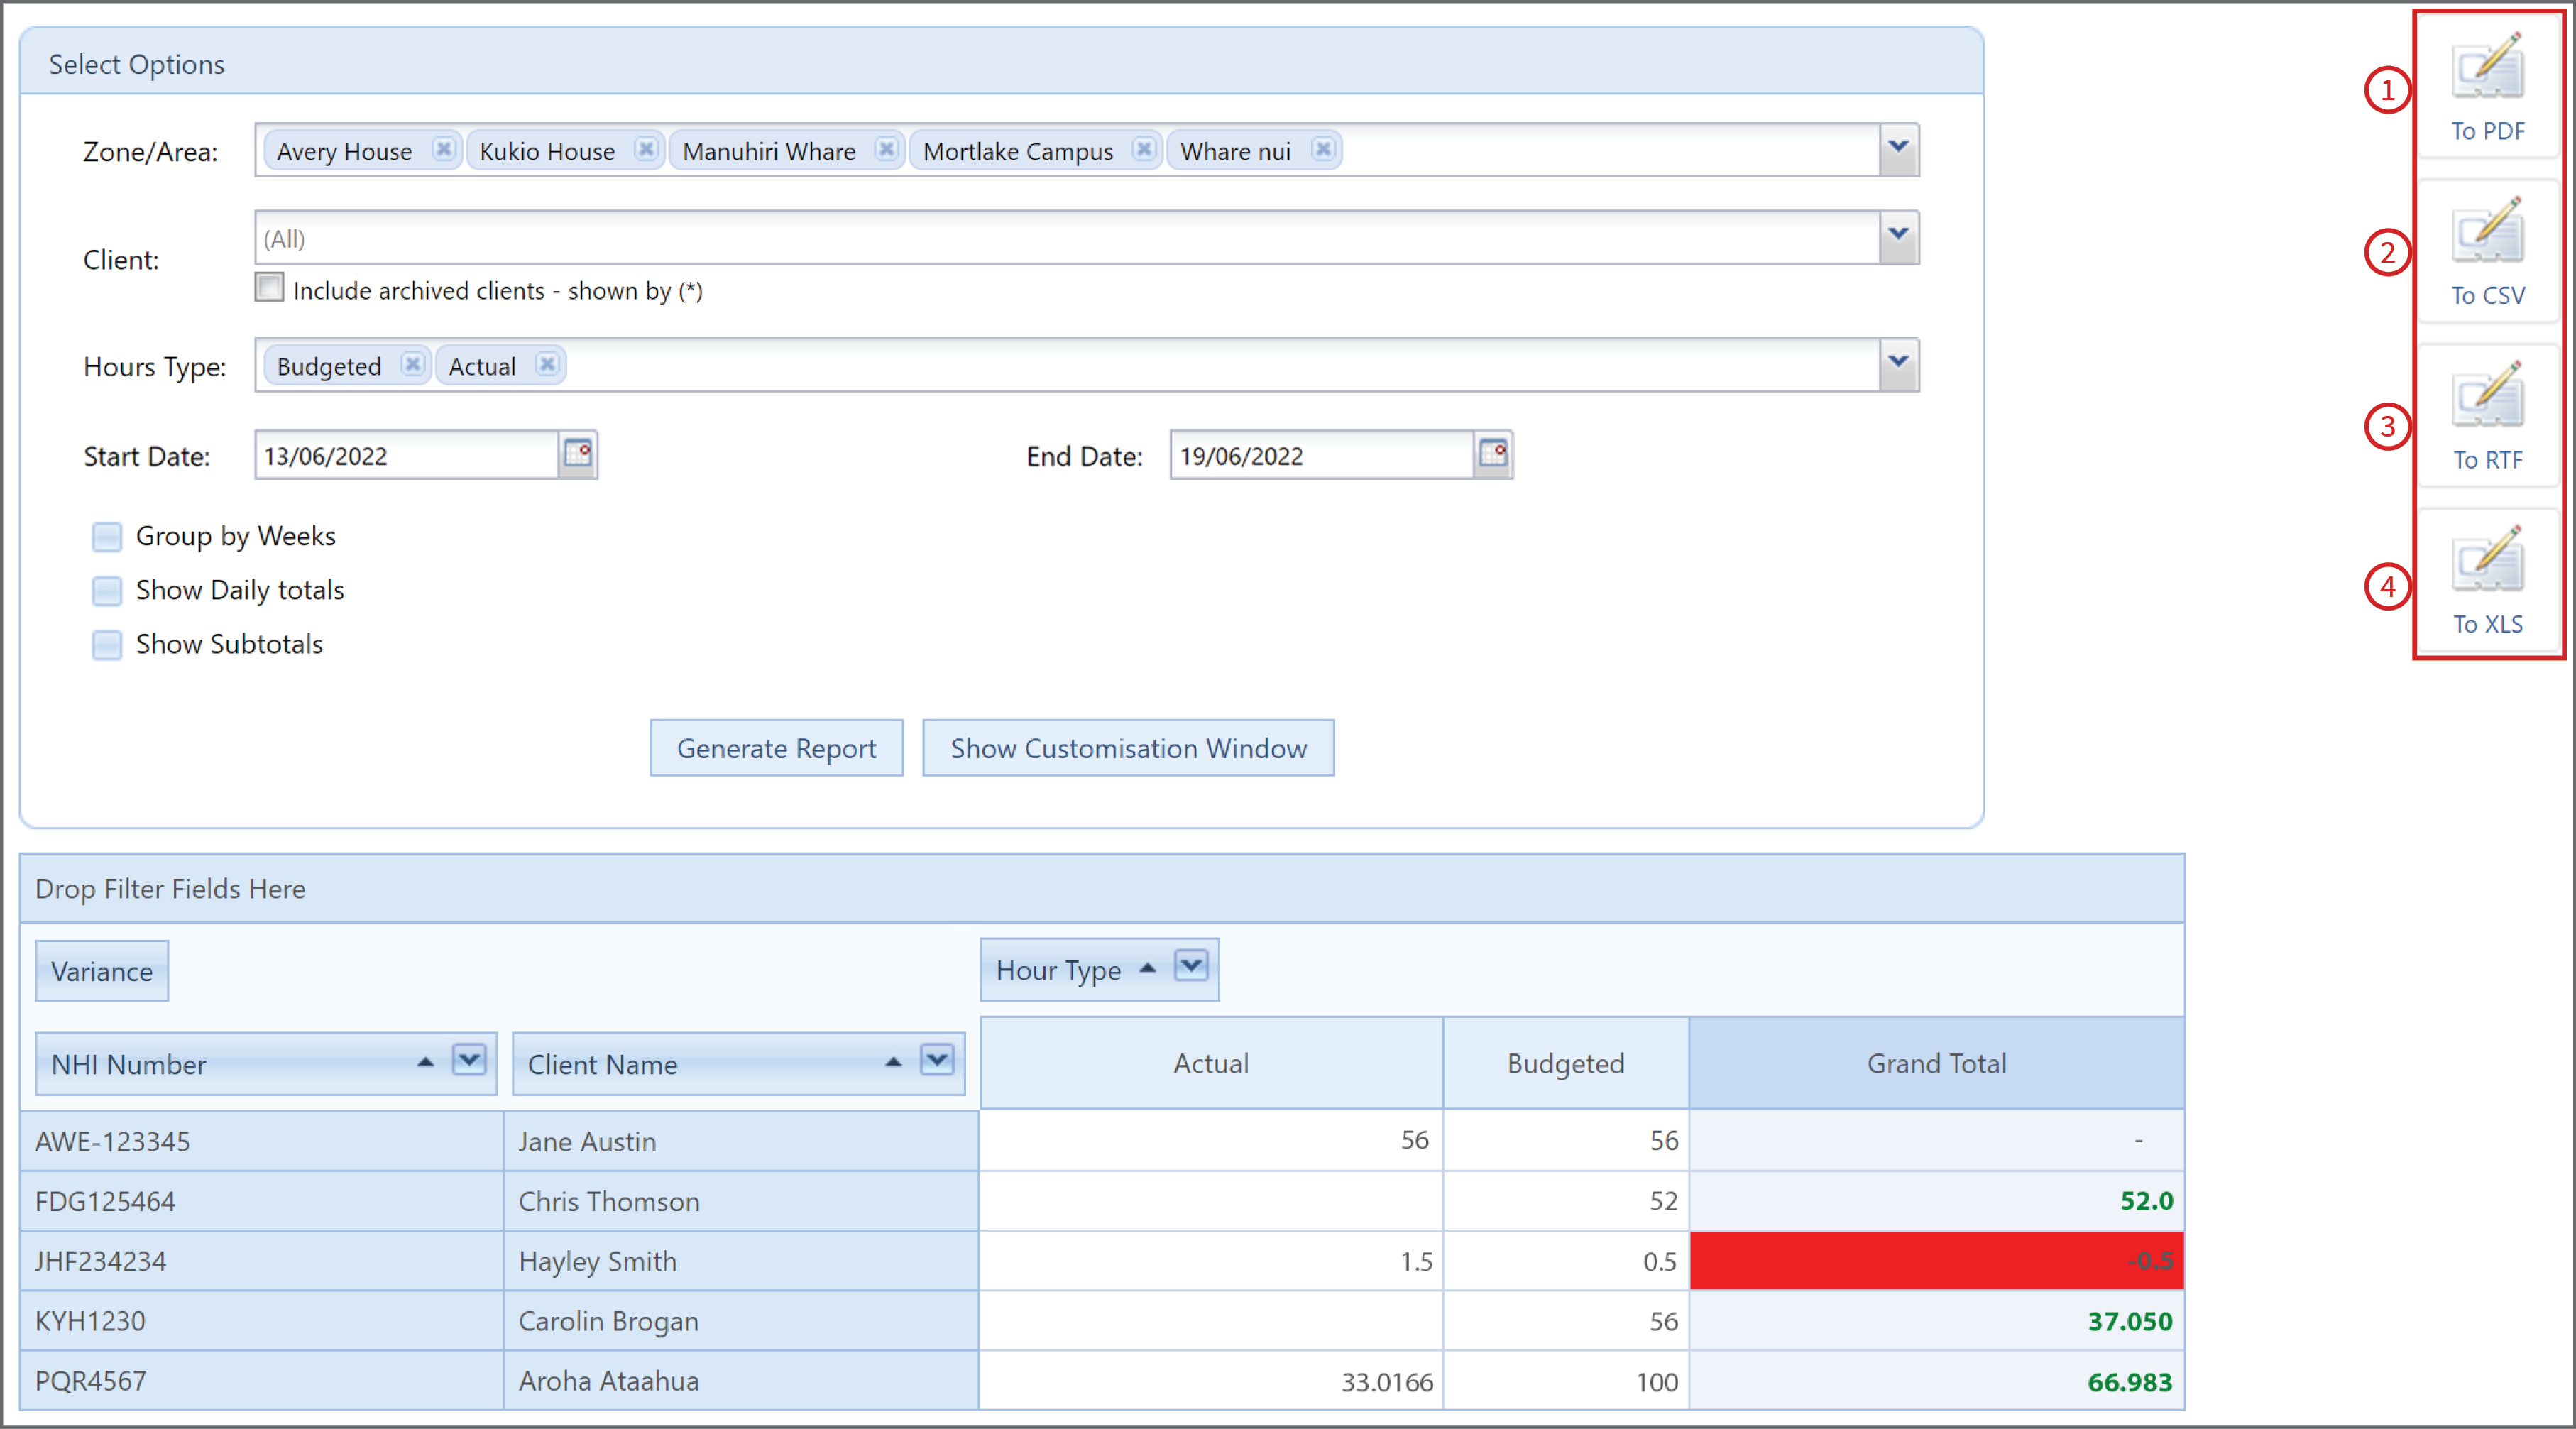
Task: Click the Drop Filter Fields Here area
Action: click(x=1102, y=888)
